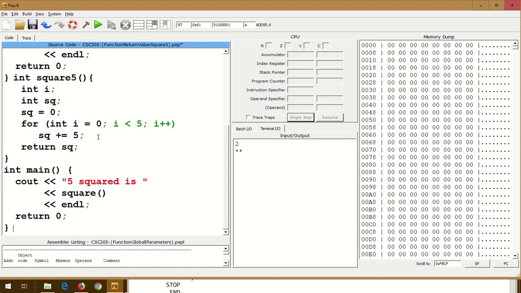Switch to code-only pane layout icon
521x293 pixels.
(x=138, y=25)
